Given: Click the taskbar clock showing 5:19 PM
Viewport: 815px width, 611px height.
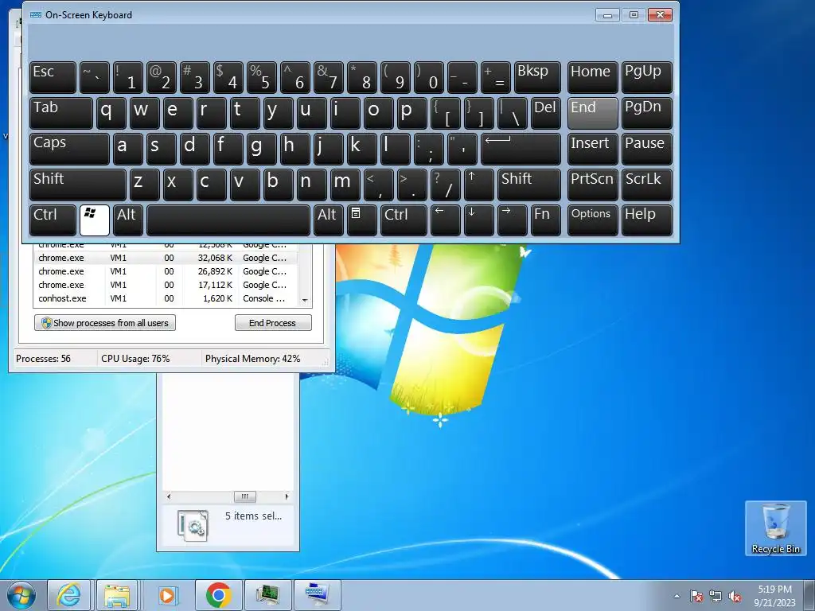Looking at the screenshot, I should 774,596.
